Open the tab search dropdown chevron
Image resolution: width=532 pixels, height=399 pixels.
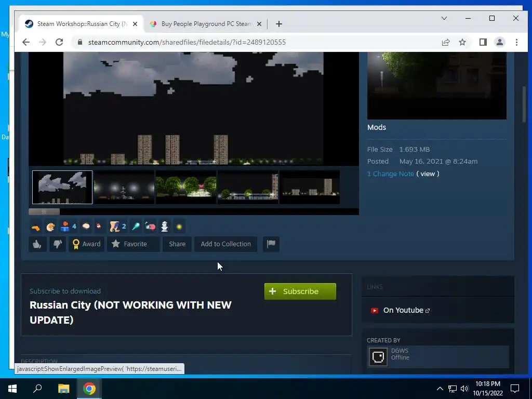pyautogui.click(x=444, y=18)
